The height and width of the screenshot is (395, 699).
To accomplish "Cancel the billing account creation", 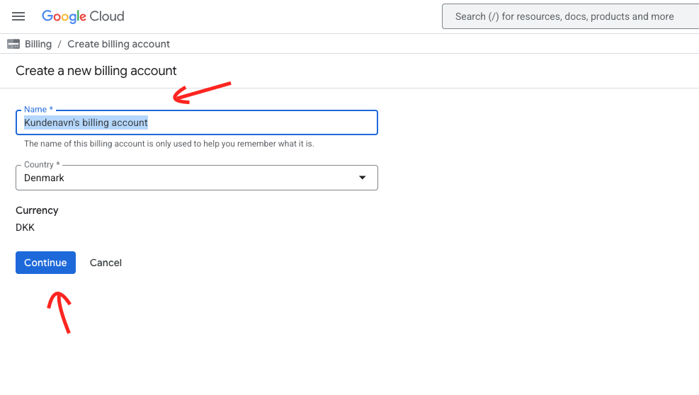I will (x=106, y=263).
